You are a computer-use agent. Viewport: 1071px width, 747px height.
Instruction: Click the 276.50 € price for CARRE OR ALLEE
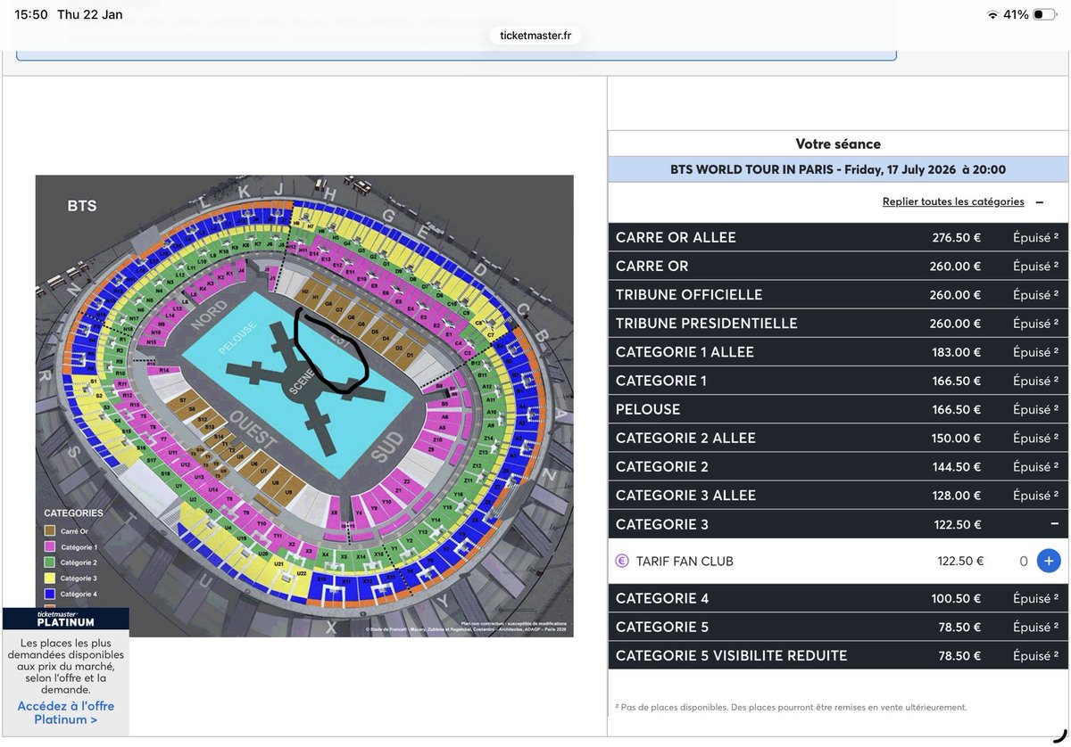[956, 237]
